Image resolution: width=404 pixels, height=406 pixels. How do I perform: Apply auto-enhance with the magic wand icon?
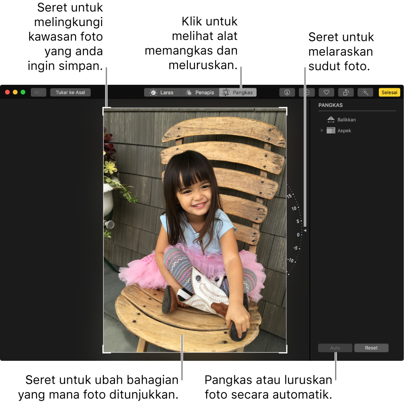point(365,92)
